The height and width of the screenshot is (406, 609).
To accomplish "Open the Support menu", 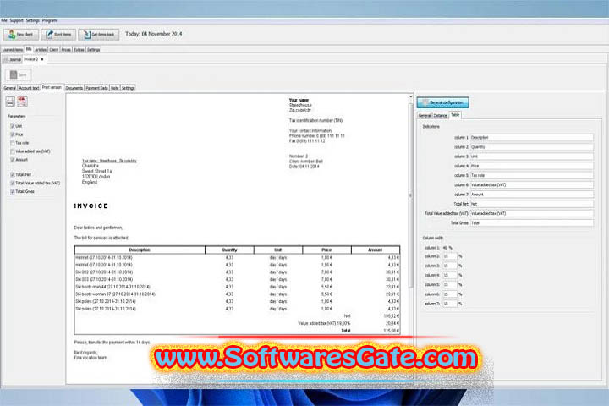I will 16,20.
